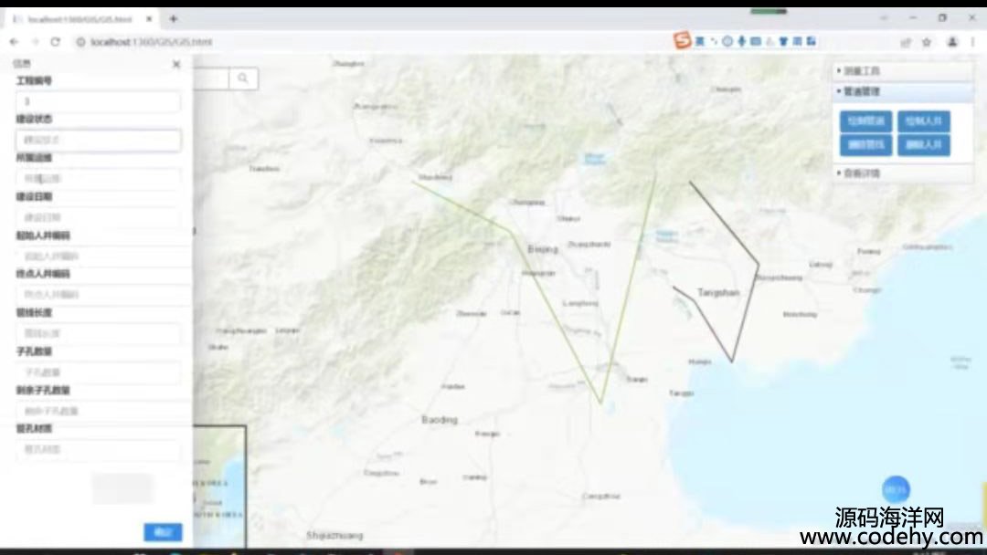Screen dimensions: 987x555
Task: Toggle Sogou punctuation mode icon
Action: click(x=714, y=41)
